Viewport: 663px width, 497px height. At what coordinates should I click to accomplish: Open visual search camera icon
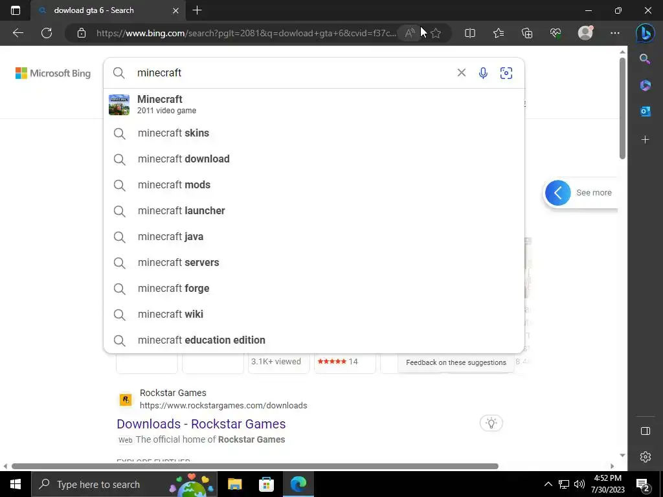[506, 73]
